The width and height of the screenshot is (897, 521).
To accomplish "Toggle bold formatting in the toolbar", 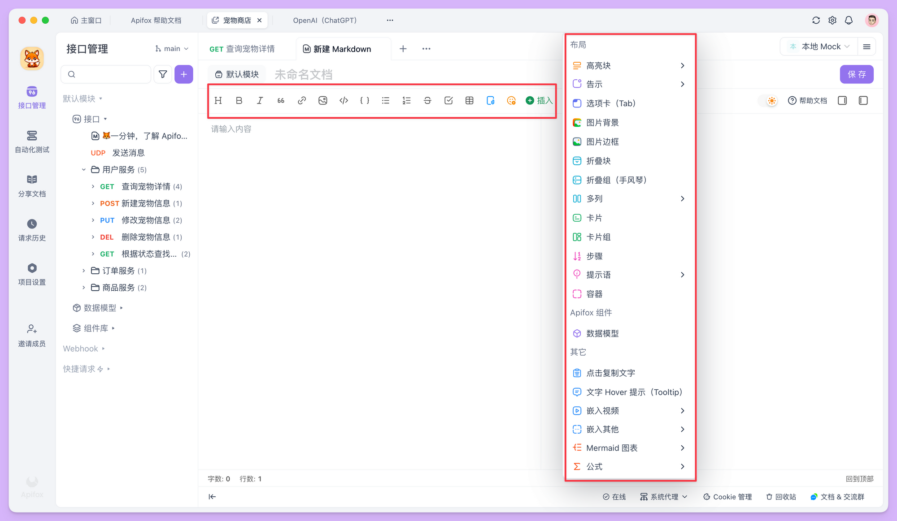I will pos(239,100).
